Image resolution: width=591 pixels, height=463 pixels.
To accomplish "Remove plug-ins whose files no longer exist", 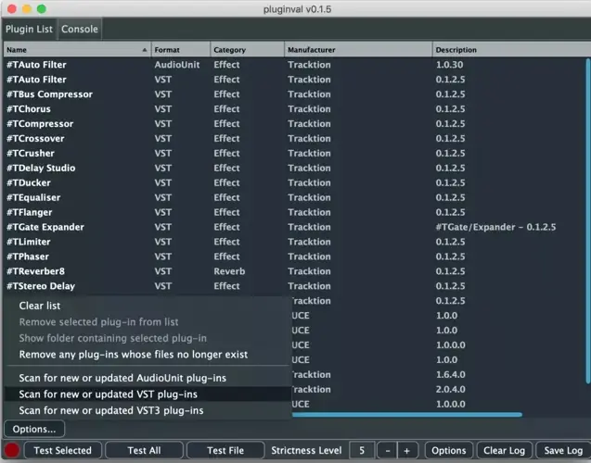I will [x=134, y=355].
